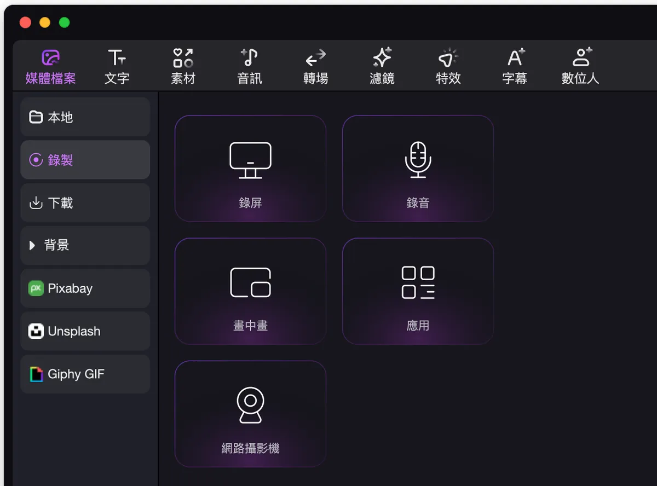Select the 濾鏡 filters tab
657x486 pixels.
(x=382, y=67)
